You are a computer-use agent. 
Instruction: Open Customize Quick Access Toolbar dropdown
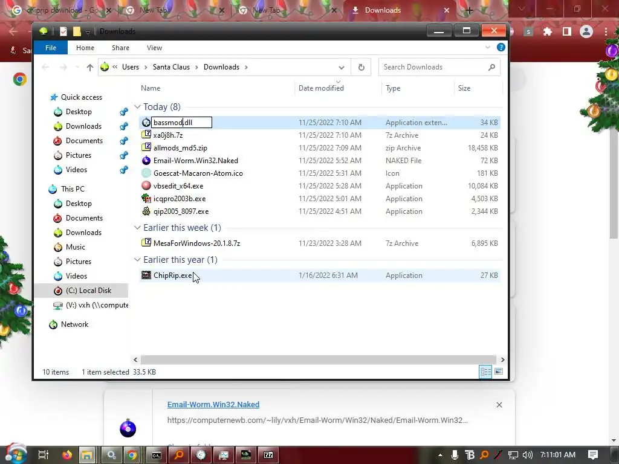click(88, 31)
